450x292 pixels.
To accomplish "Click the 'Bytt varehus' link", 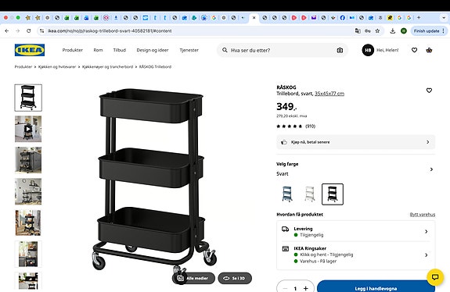I will click(423, 215).
